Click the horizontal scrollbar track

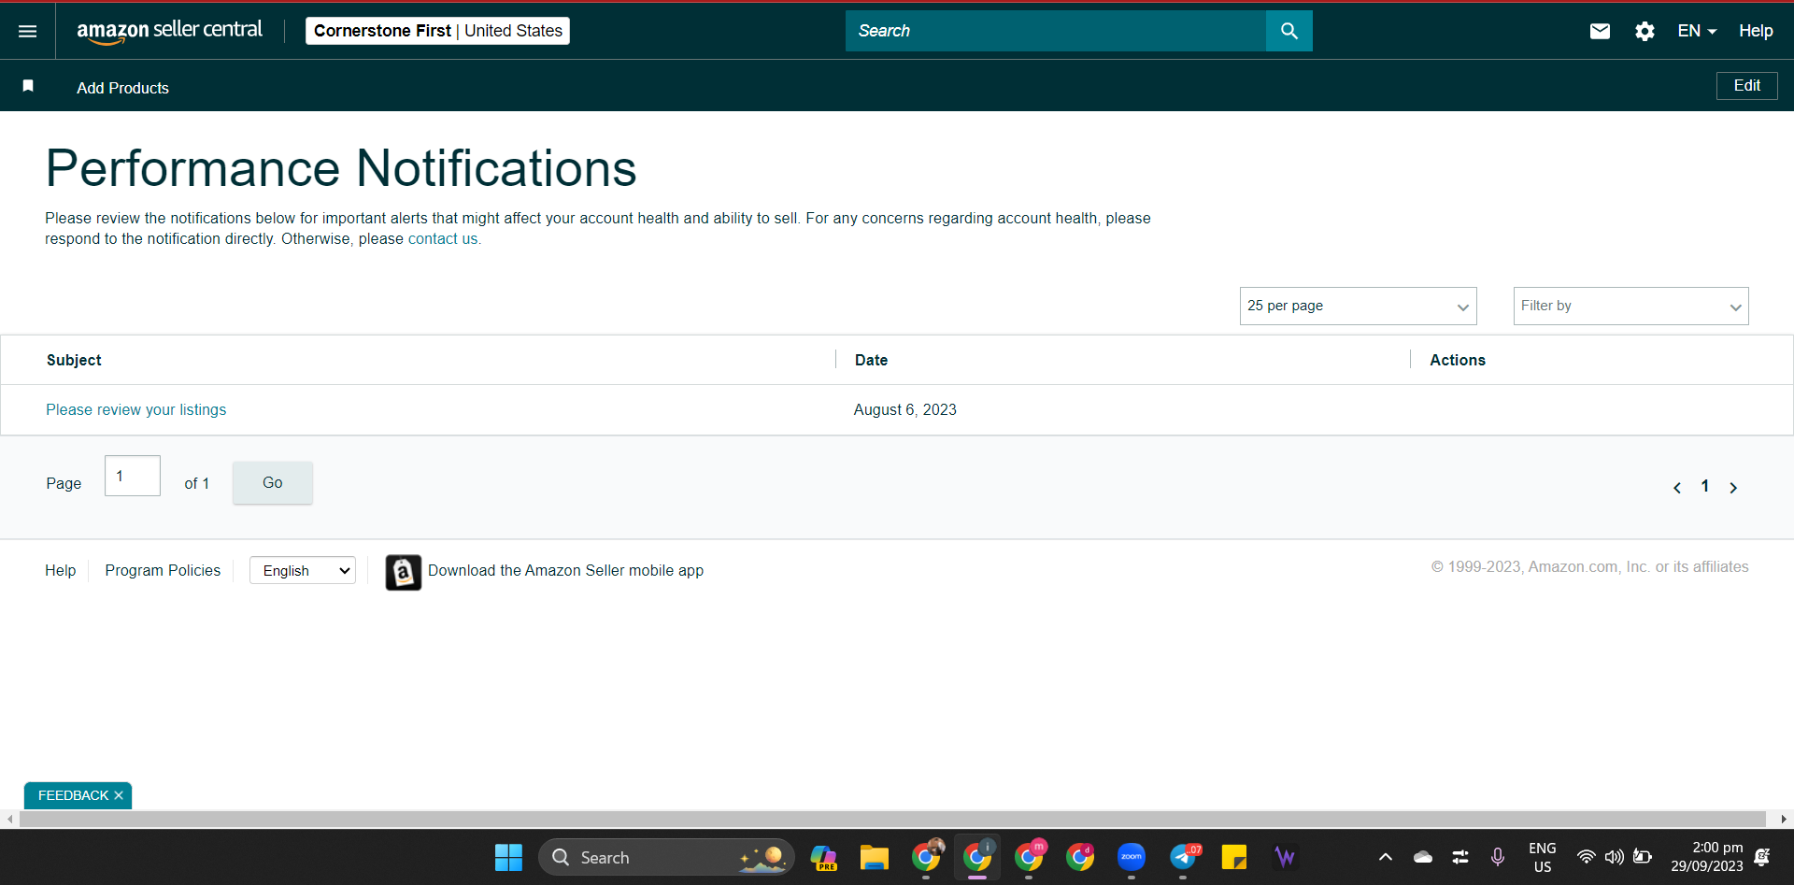coord(892,820)
